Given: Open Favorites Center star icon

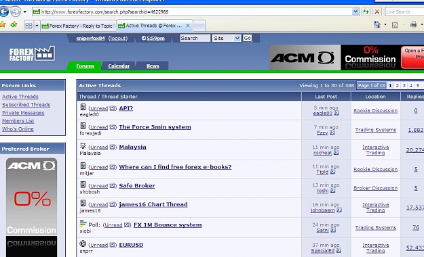Looking at the screenshot, I should 3,24.
